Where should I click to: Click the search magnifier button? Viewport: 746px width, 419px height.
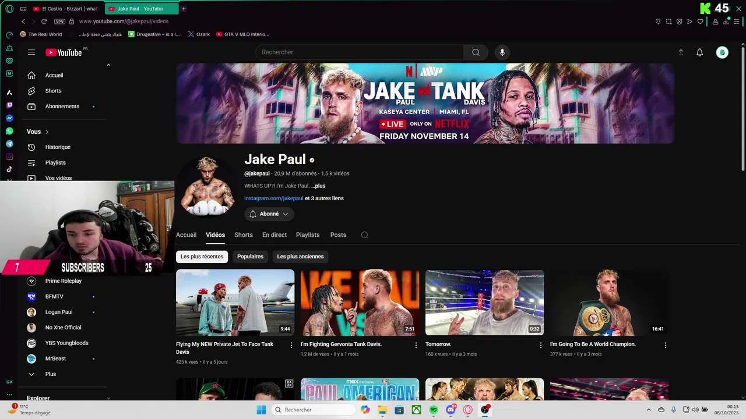[476, 52]
